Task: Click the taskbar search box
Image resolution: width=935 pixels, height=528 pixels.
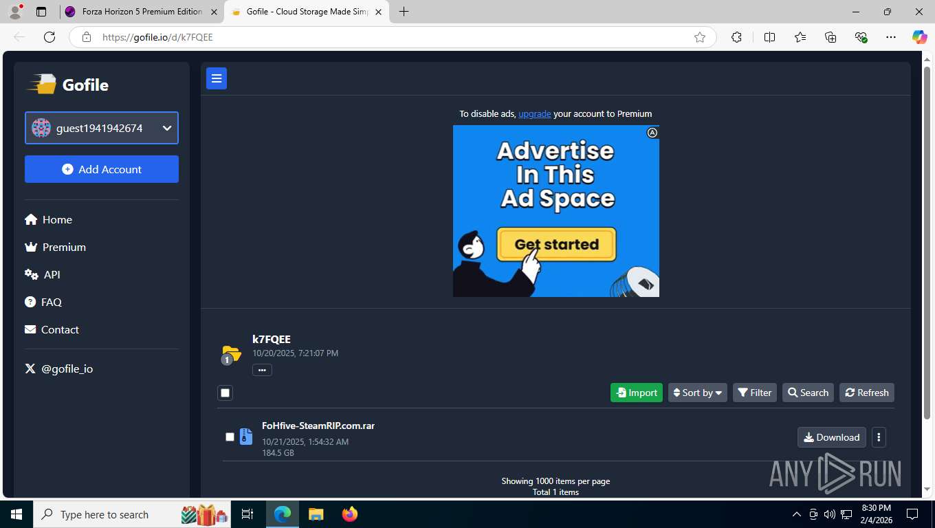Action: coord(132,514)
